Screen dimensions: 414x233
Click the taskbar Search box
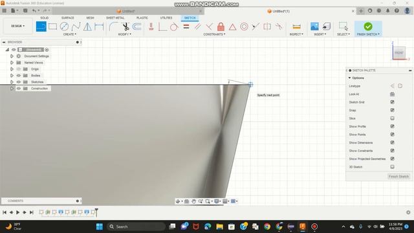[136, 227]
